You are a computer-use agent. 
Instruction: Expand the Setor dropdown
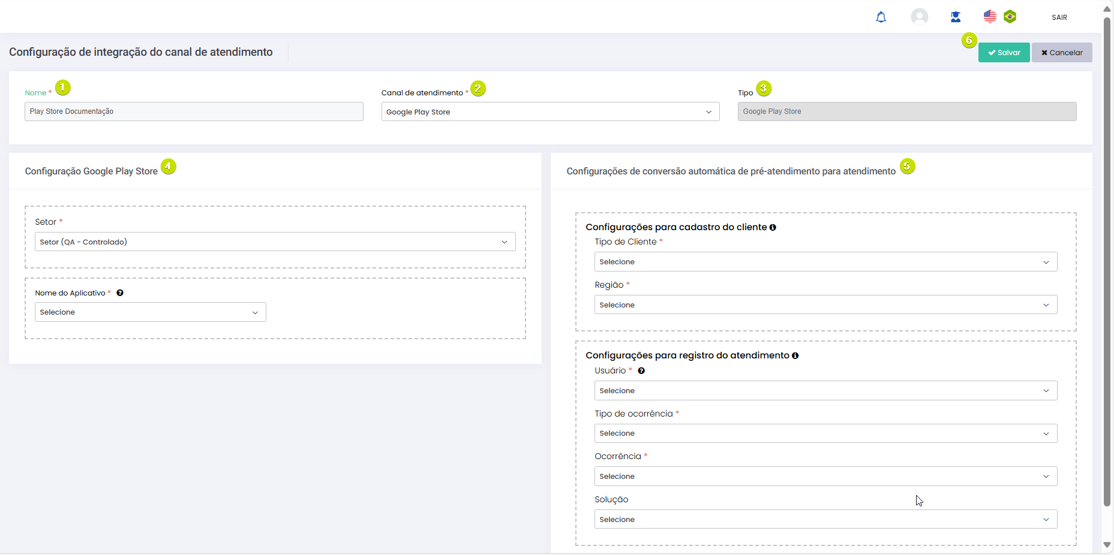275,242
